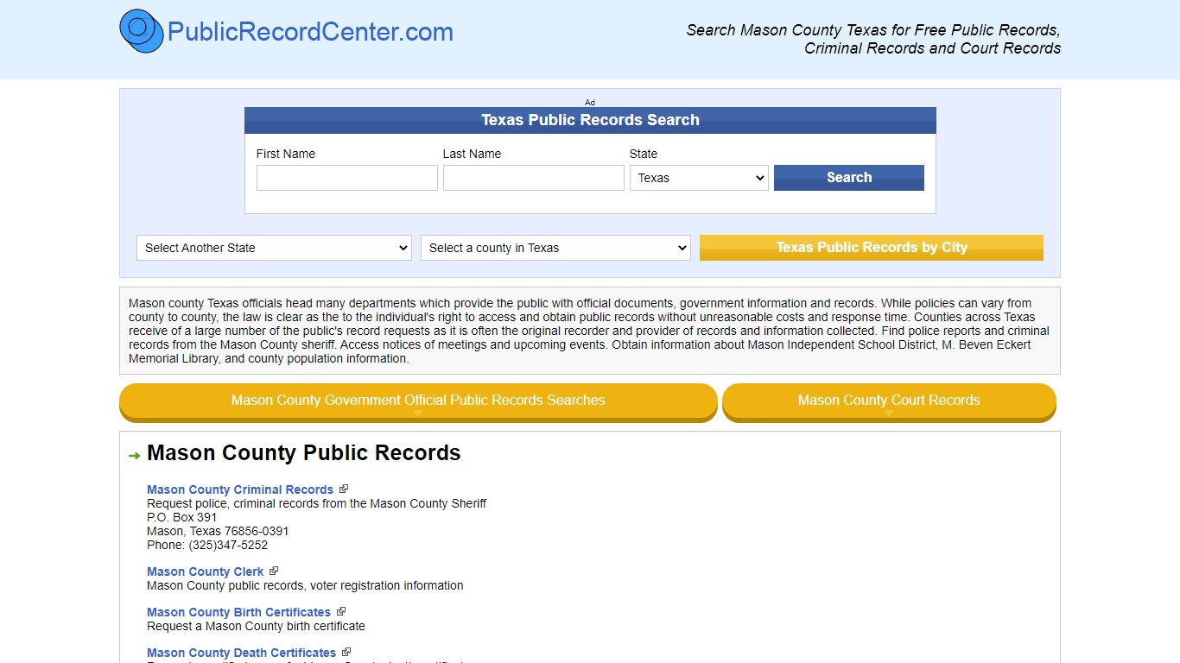
Task: Click the Search Mason County Texas tagline
Action: tap(873, 39)
